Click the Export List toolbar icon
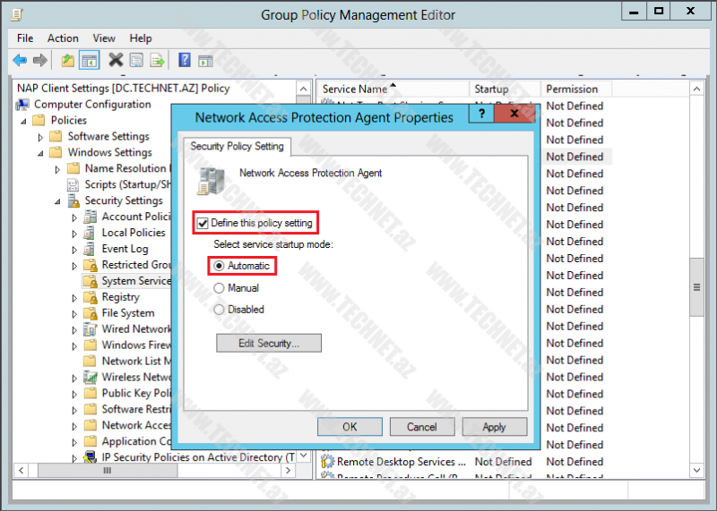Screen dimensions: 717x511 [x=157, y=60]
